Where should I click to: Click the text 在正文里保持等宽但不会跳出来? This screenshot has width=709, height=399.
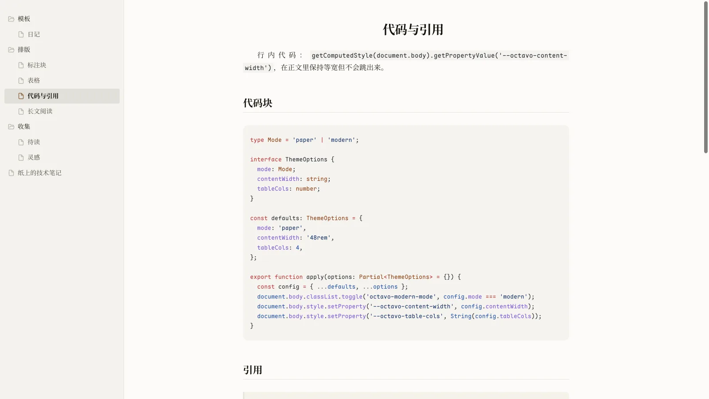tap(332, 68)
